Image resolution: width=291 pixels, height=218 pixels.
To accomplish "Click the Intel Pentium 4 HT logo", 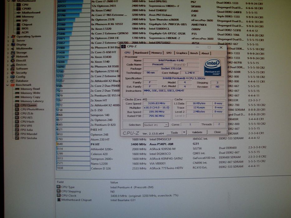I will [212, 68].
